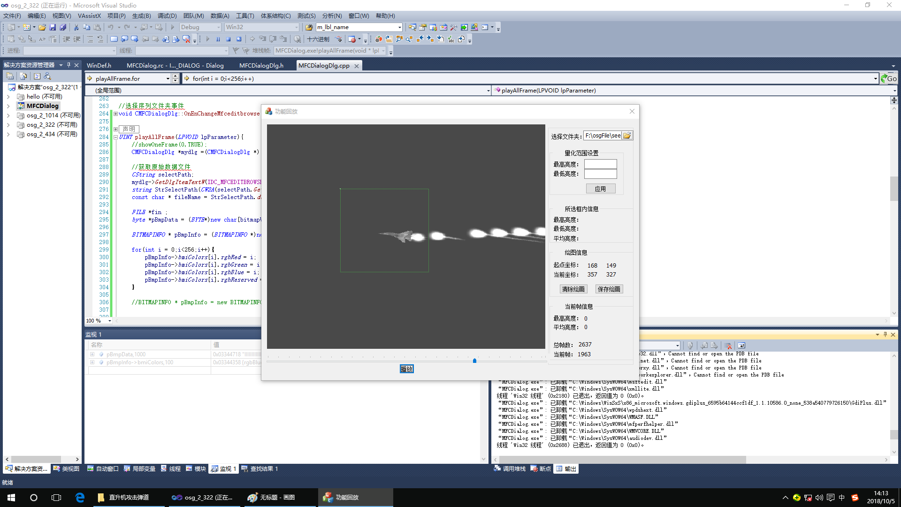Open the m_lbl_name find combo dropdown
The height and width of the screenshot is (507, 901).
point(399,27)
